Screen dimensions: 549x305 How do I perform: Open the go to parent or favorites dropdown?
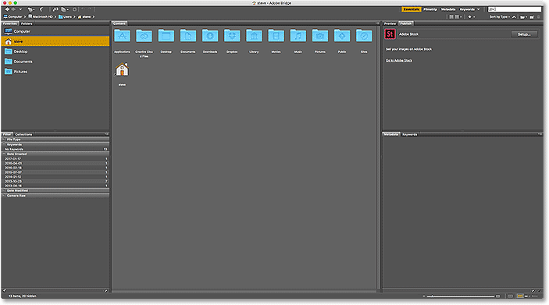point(20,9)
